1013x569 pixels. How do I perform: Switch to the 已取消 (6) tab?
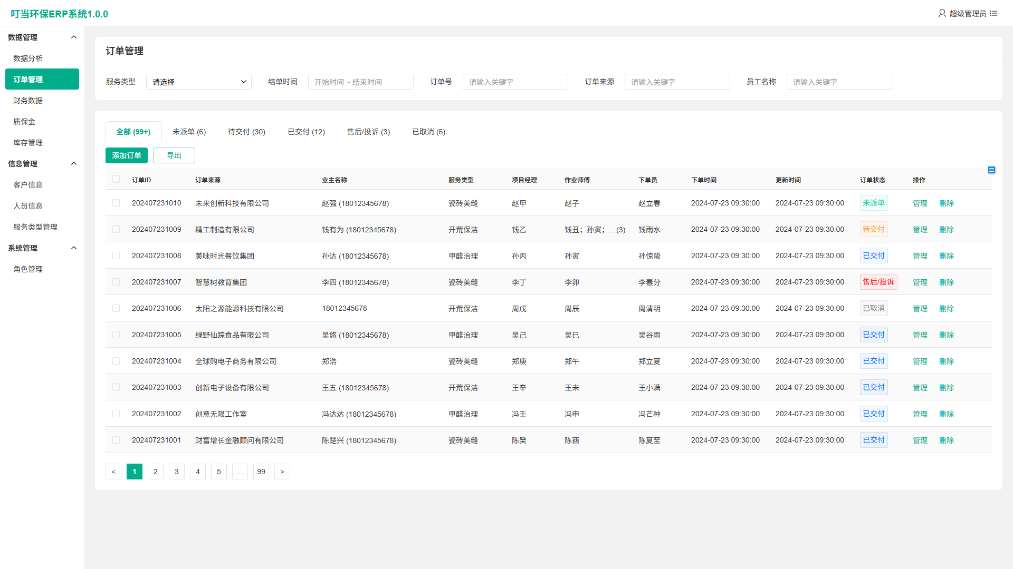click(x=429, y=132)
